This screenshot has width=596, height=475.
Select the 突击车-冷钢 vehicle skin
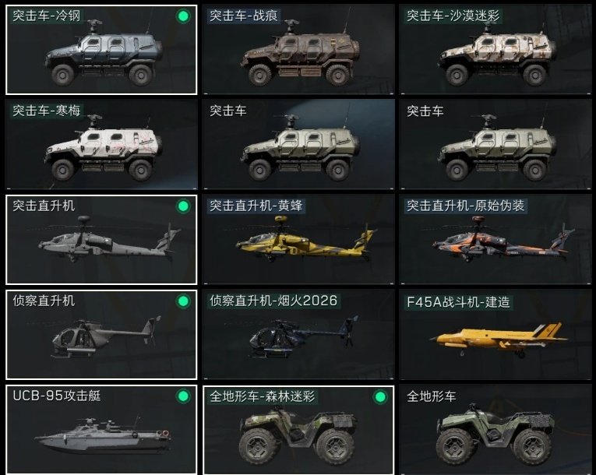(x=101, y=50)
